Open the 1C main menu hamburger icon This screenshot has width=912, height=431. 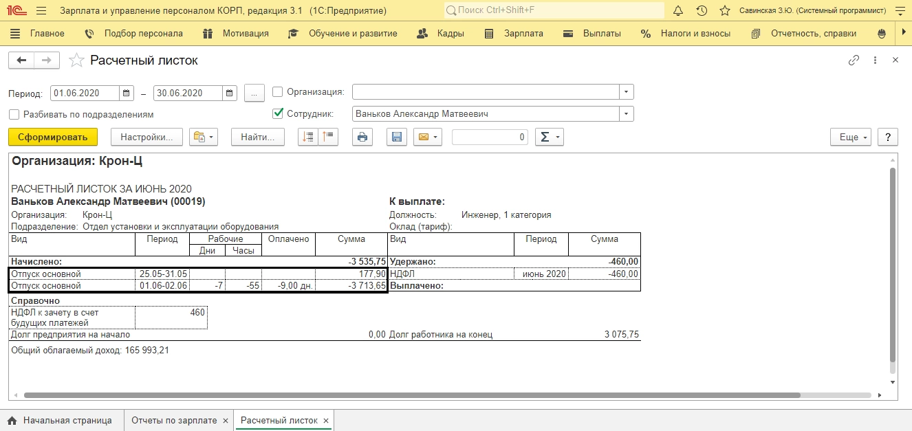(41, 11)
